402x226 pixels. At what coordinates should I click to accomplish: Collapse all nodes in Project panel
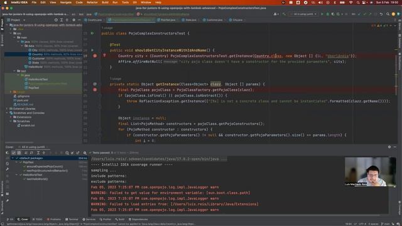tap(67, 19)
